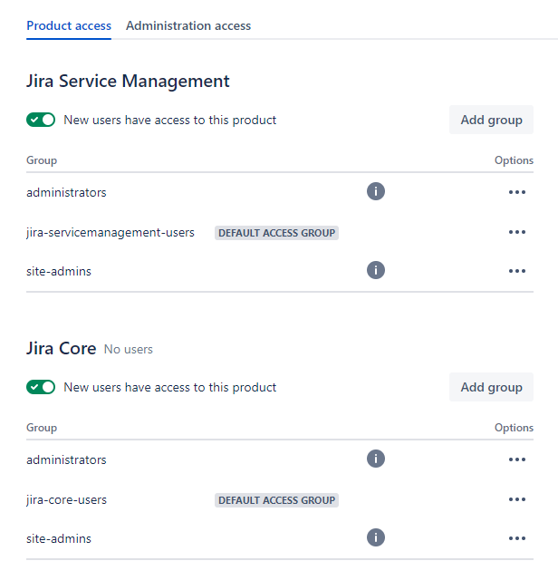
Task: Open options for administrators in Jira Service Management
Action: (x=517, y=192)
